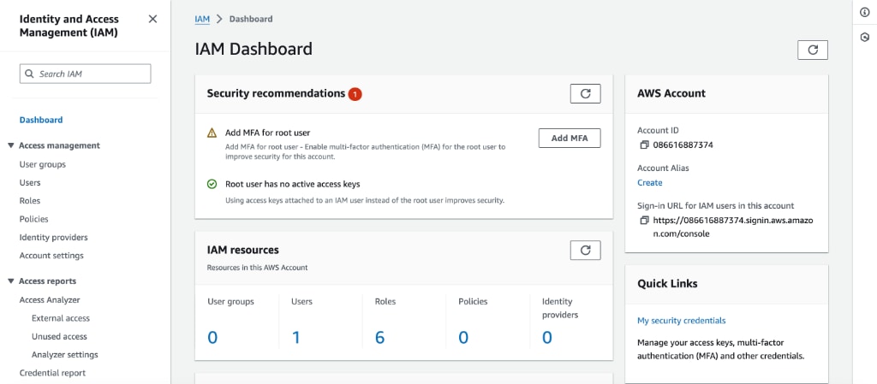The image size is (877, 384).
Task: Copy the Account ID to clipboard
Action: coord(644,145)
